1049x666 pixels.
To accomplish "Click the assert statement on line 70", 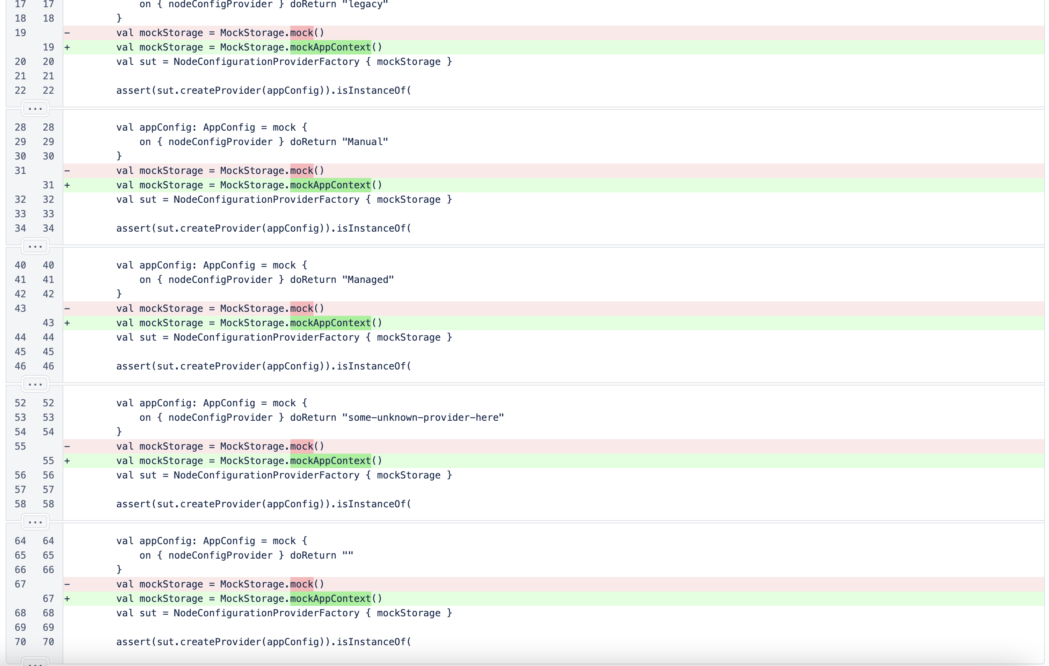I will pos(263,642).
